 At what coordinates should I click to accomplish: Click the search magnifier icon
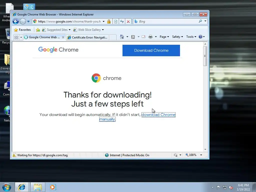pos(200,21)
